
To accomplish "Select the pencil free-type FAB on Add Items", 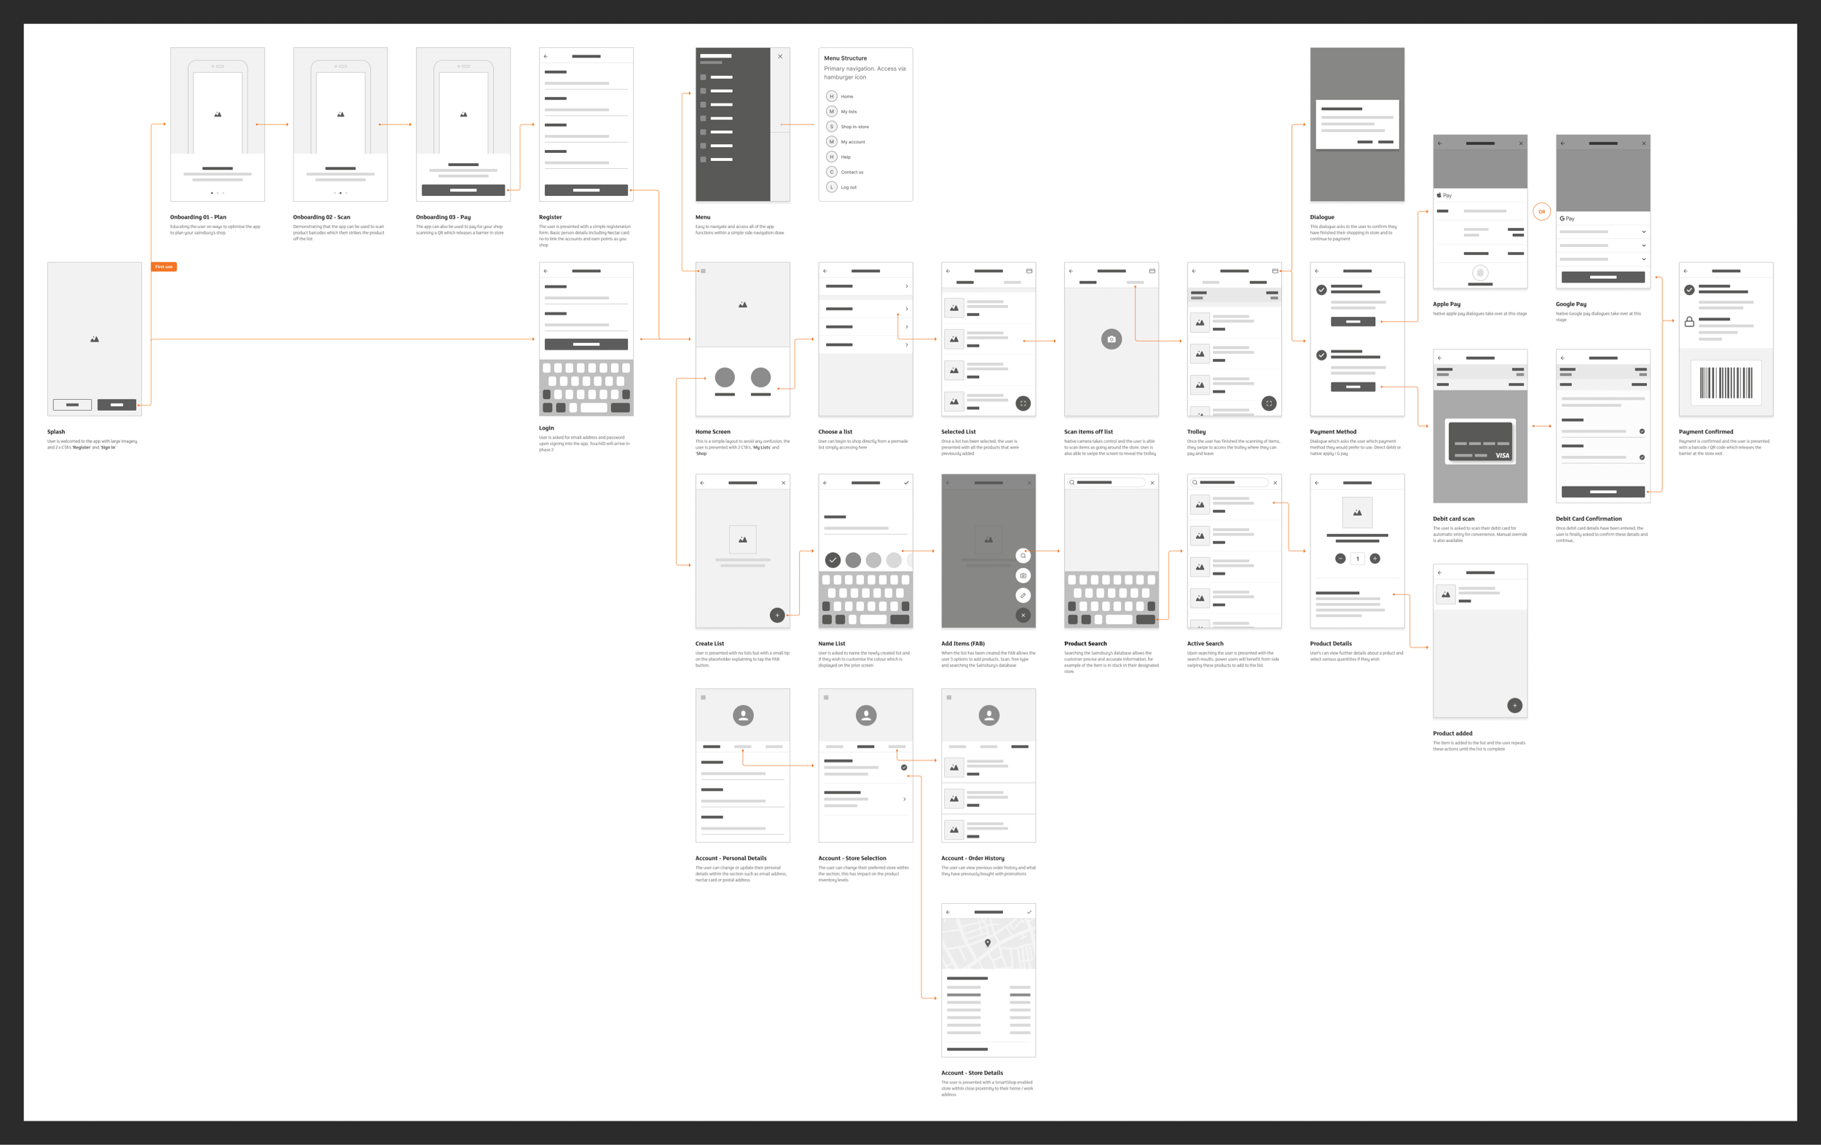I will pos(1024,596).
